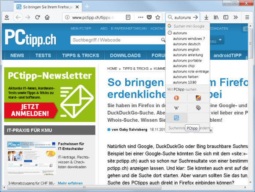
Task: Search with the Wikipedia W icon
Action: click(176, 108)
